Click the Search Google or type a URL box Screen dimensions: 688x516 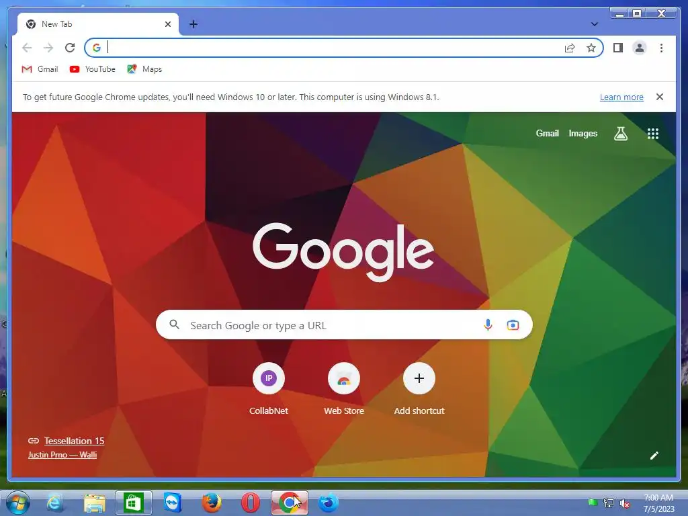point(344,325)
